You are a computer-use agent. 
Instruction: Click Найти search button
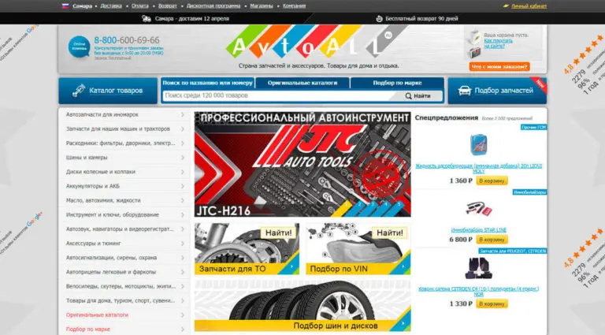point(418,96)
